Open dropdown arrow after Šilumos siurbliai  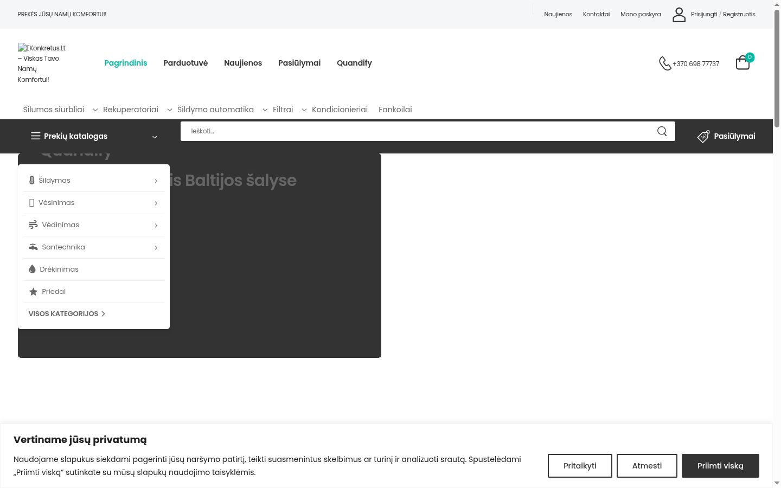click(95, 110)
